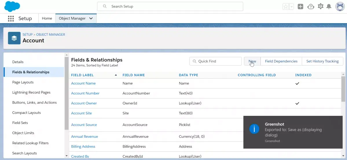
Task: Select Page Layouts in the sidebar
Action: point(23,82)
